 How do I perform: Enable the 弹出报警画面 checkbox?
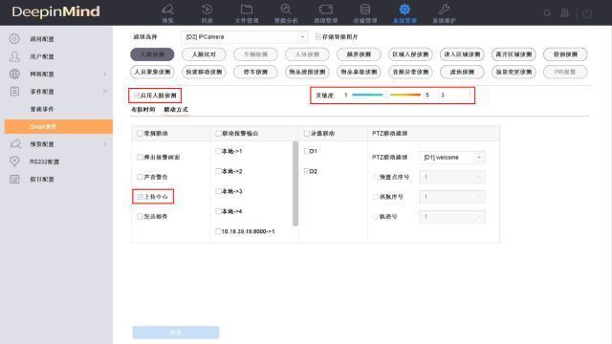pyautogui.click(x=140, y=157)
